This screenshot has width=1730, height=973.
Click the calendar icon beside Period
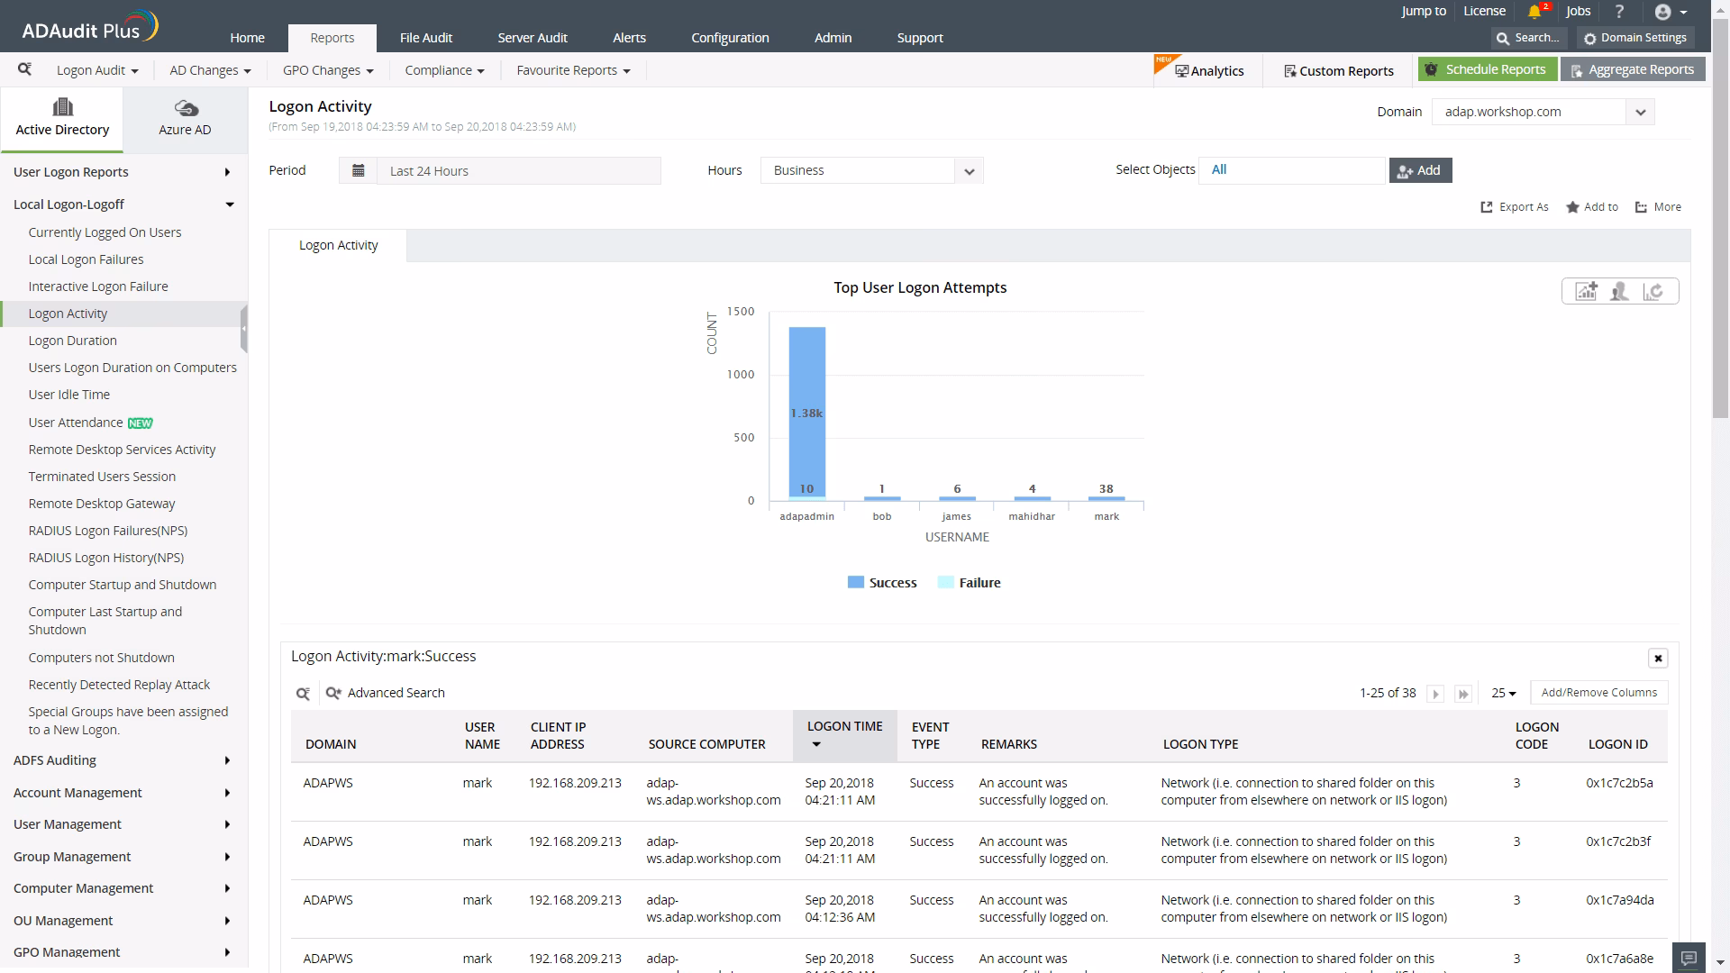(x=358, y=170)
